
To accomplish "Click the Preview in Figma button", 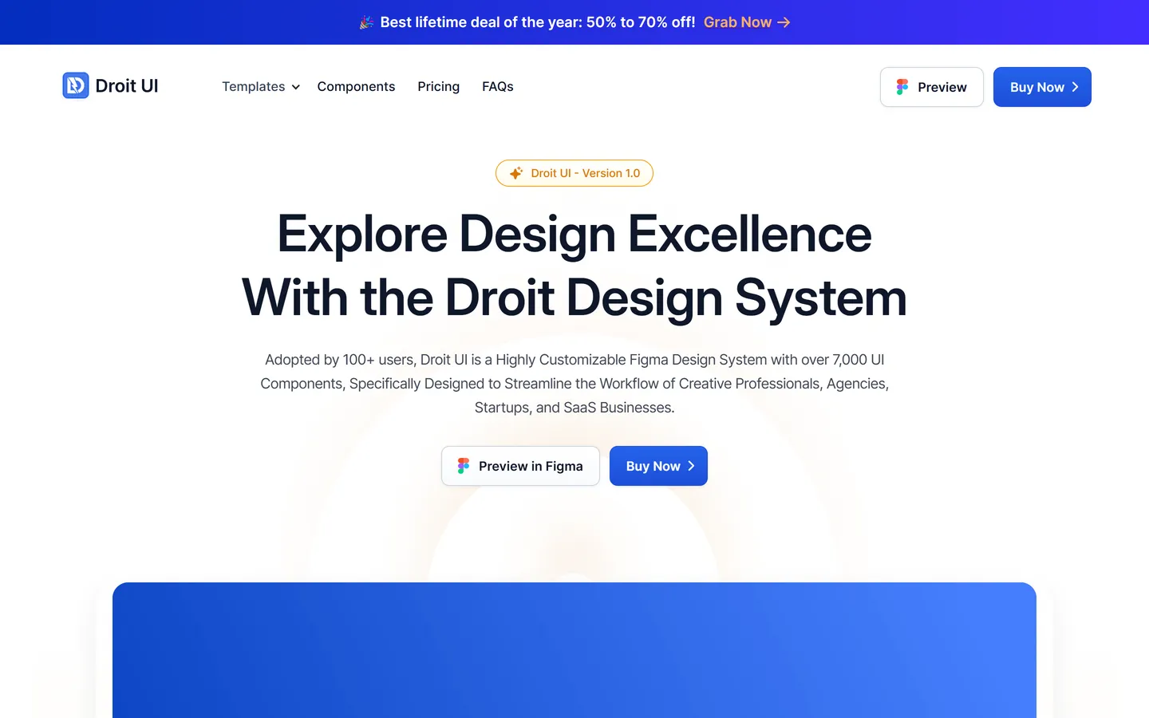I will click(520, 466).
